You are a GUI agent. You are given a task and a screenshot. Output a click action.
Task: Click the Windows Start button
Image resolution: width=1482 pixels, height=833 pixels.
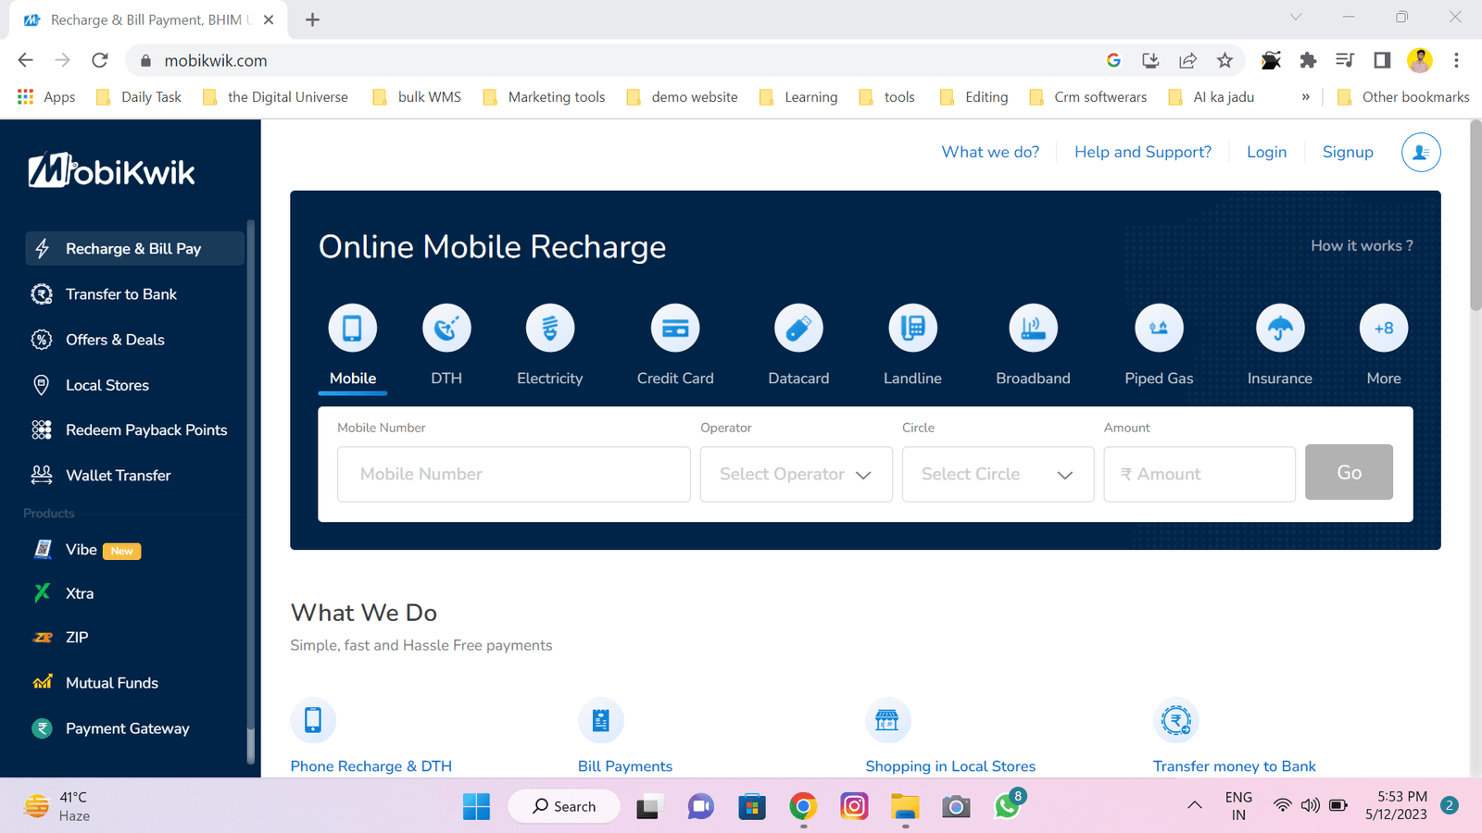click(x=476, y=806)
